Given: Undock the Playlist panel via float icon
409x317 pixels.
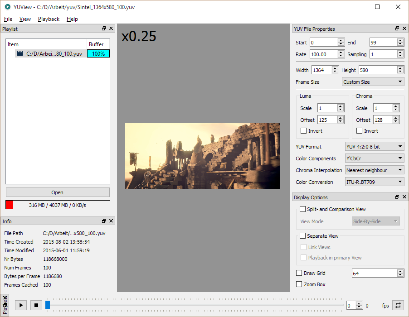Looking at the screenshot, I should point(104,29).
